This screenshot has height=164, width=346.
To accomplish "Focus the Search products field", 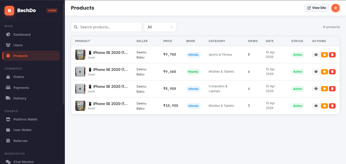I will pyautogui.click(x=106, y=27).
